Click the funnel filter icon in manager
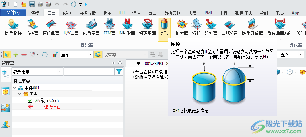This screenshot has width=306, height=137. click(119, 72)
